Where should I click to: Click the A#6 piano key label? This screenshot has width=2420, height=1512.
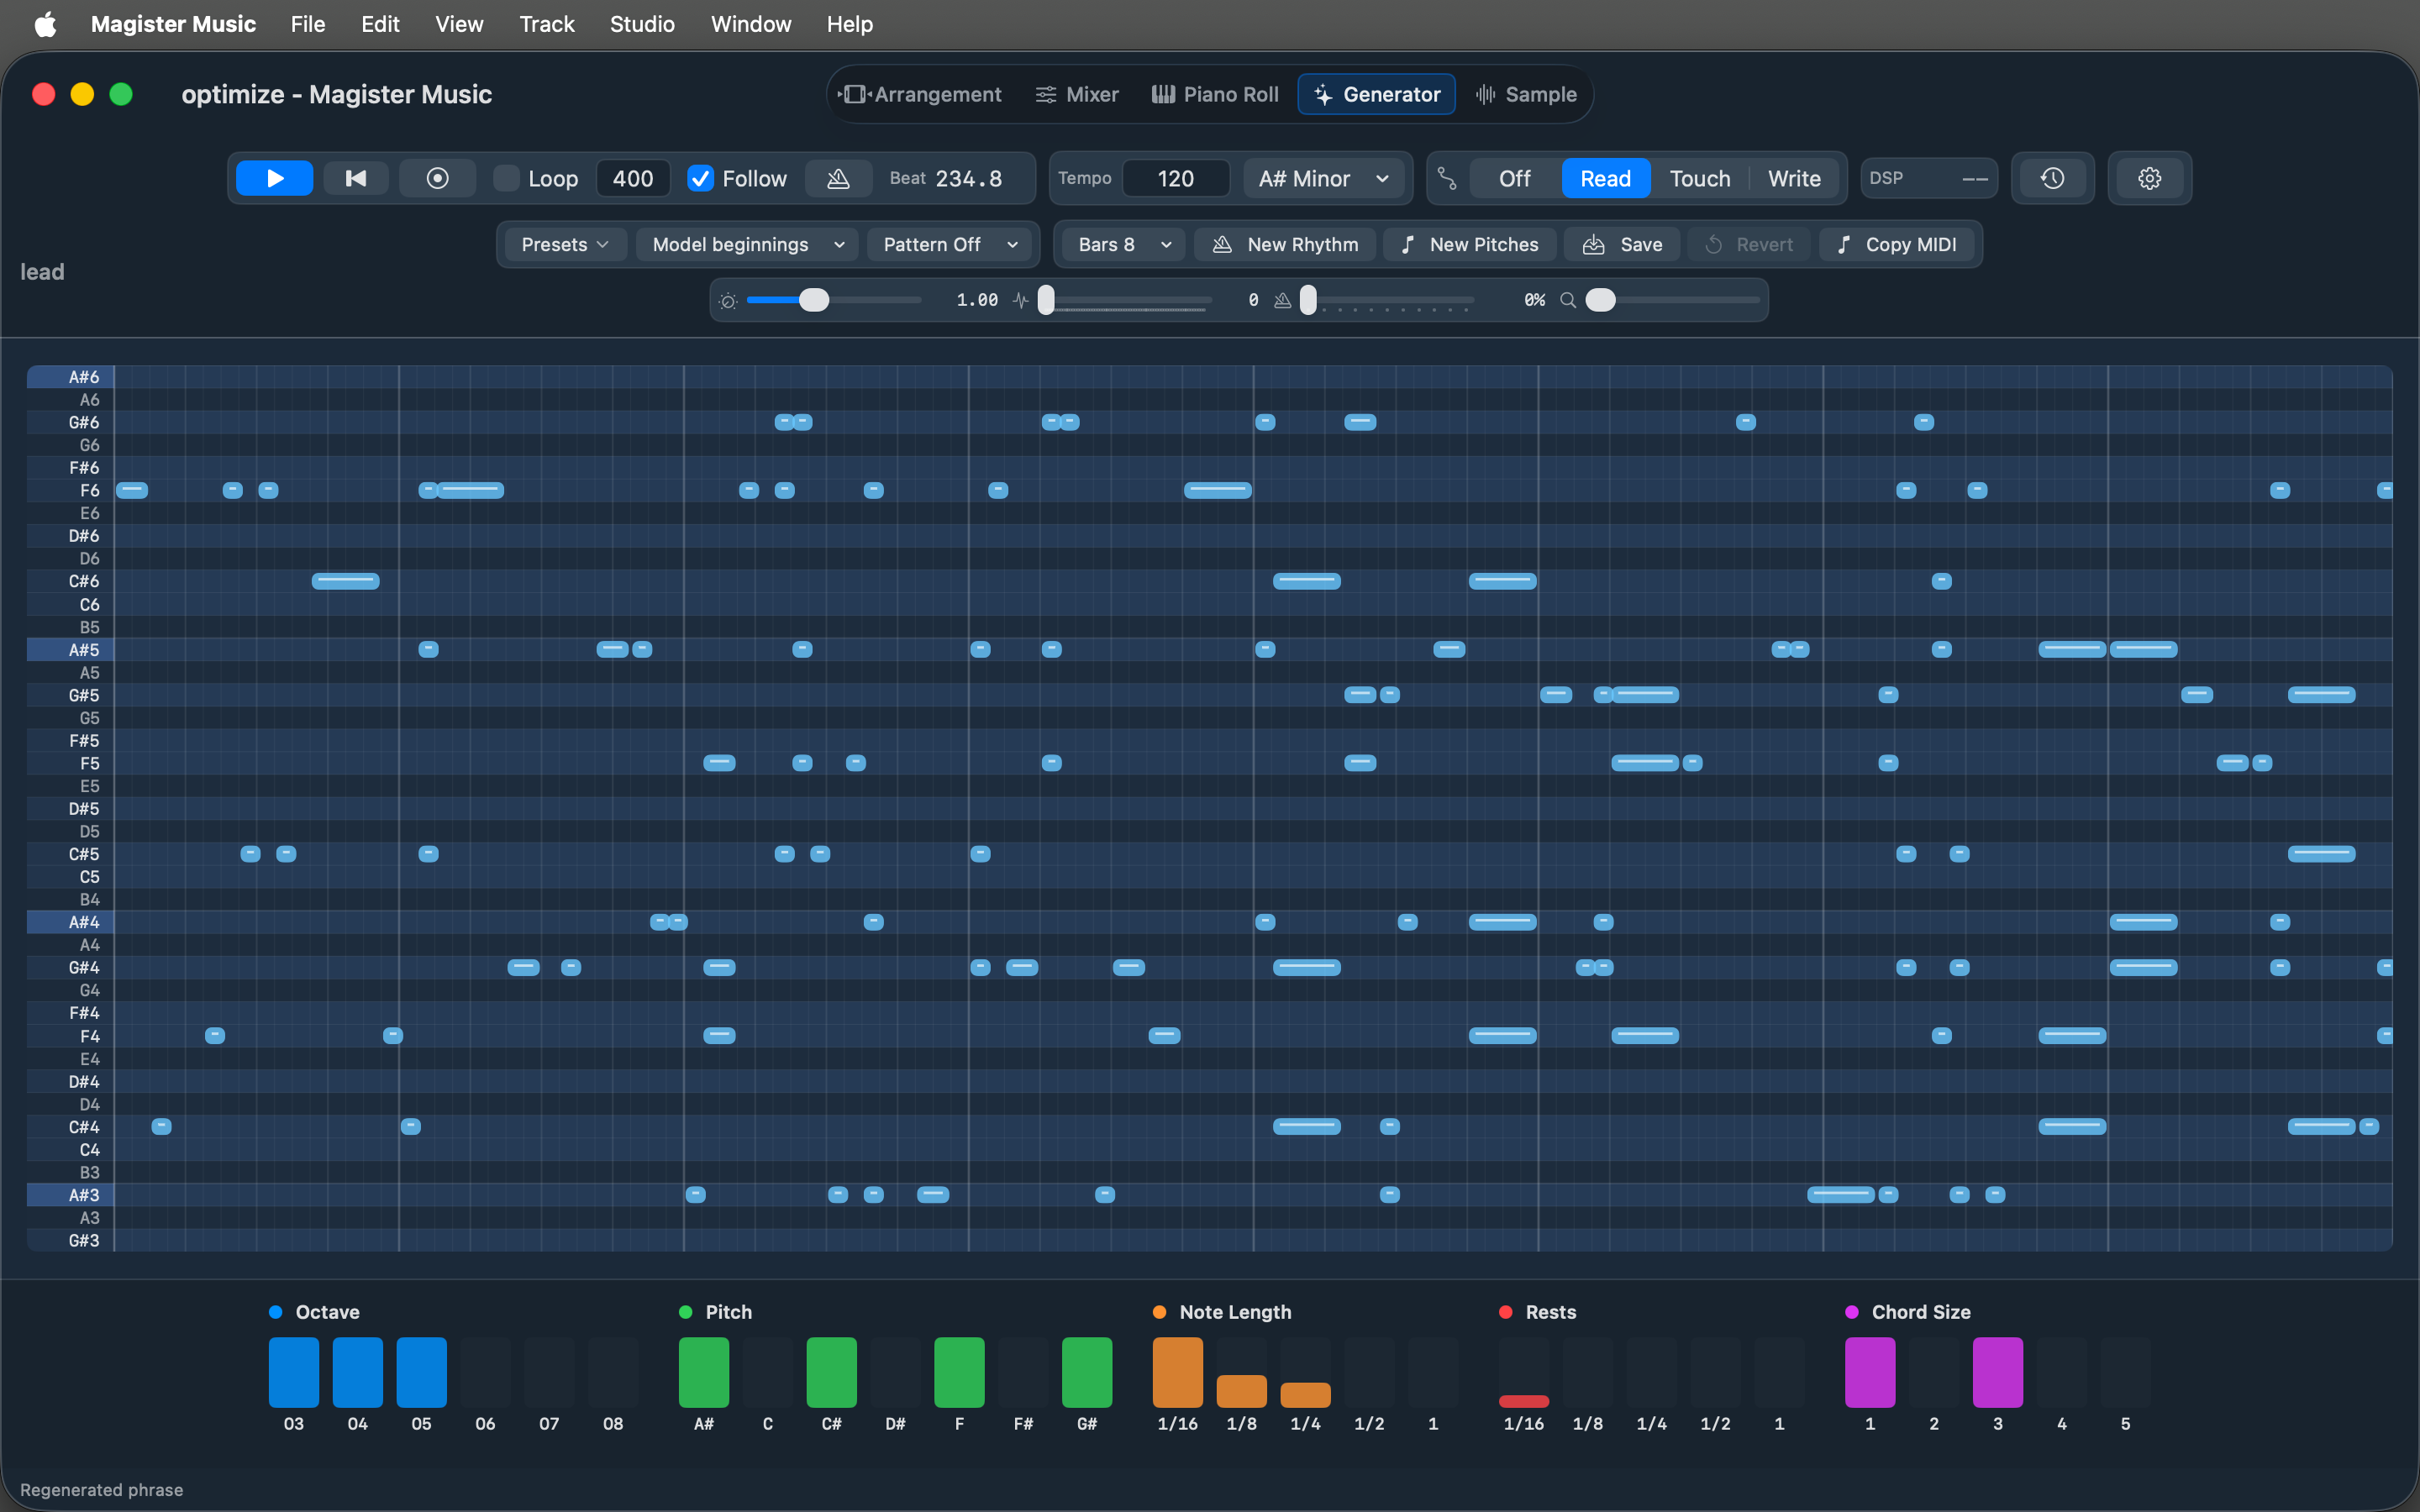point(70,377)
